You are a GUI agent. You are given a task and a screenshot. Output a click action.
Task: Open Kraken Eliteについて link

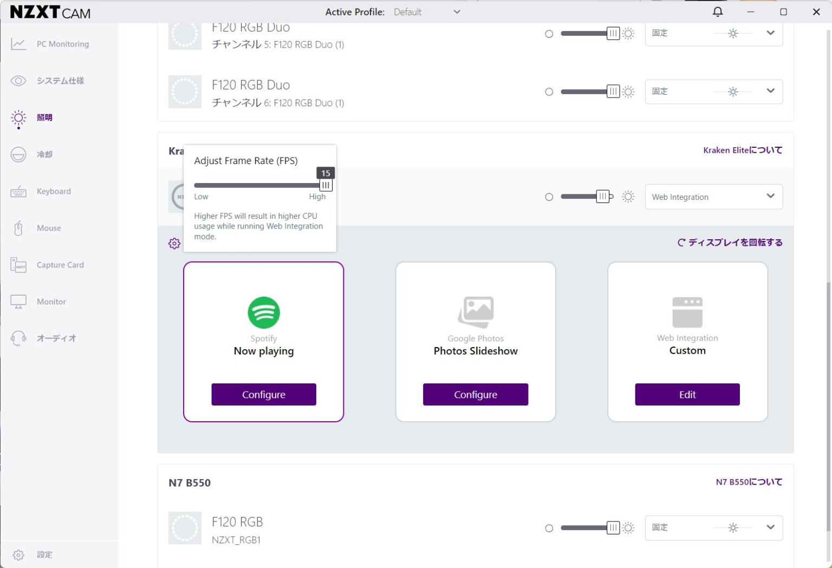742,150
